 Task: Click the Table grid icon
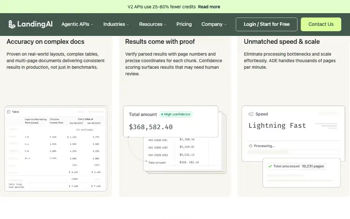point(9,112)
